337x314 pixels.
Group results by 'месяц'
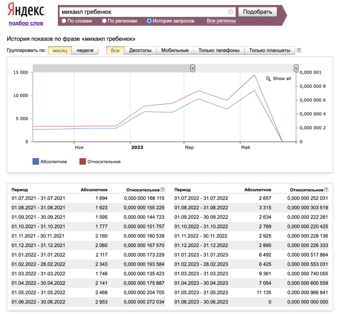click(x=60, y=51)
